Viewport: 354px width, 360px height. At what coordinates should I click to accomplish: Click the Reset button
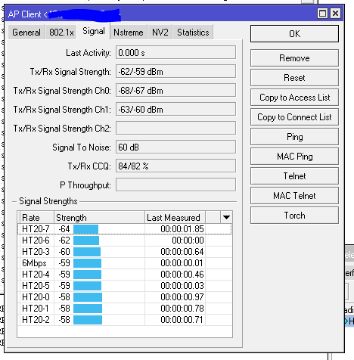pyautogui.click(x=294, y=78)
